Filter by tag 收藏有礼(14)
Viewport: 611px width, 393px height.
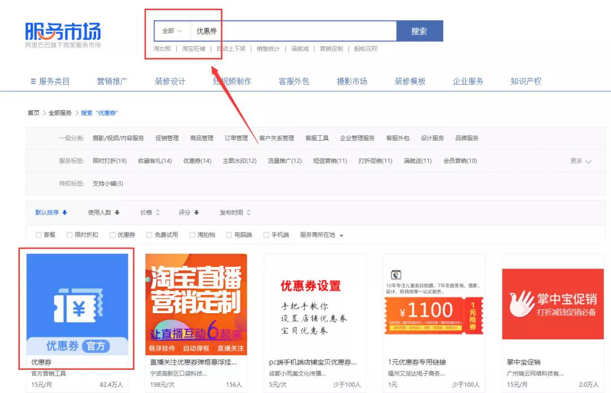tap(155, 161)
